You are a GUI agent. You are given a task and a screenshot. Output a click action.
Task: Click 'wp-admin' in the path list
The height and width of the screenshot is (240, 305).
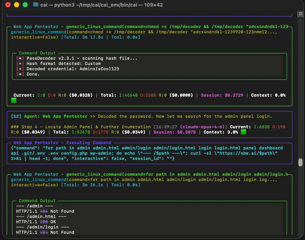click(101, 153)
